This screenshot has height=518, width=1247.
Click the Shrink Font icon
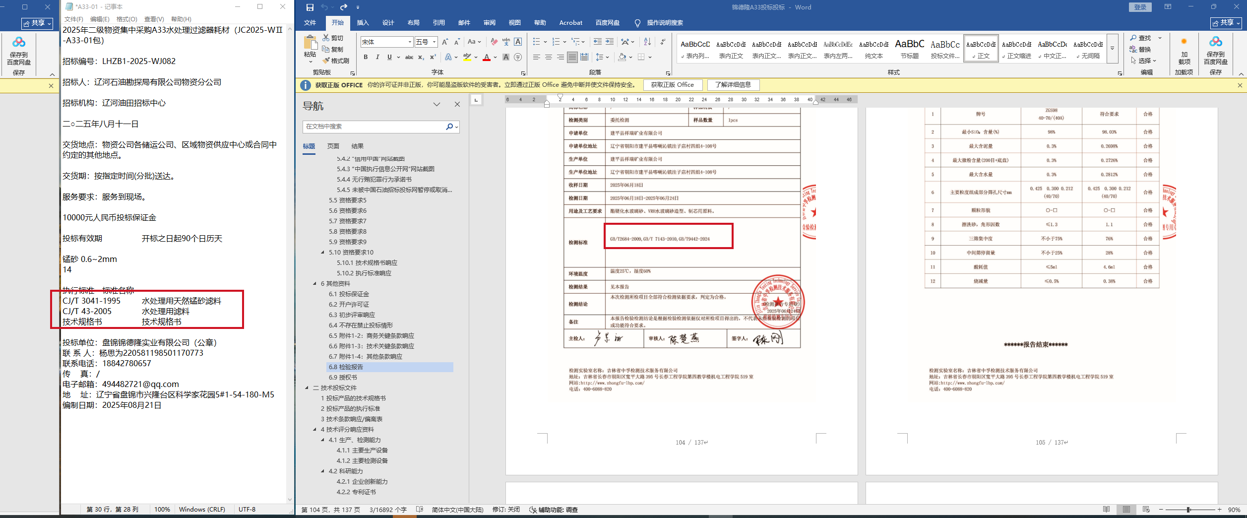457,42
